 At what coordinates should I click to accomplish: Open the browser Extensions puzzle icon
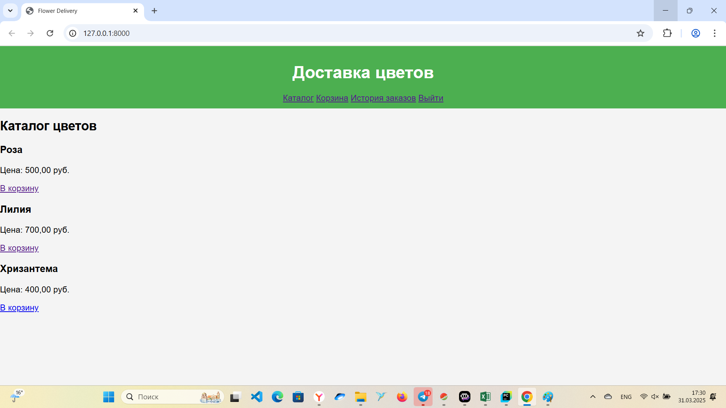tap(667, 33)
